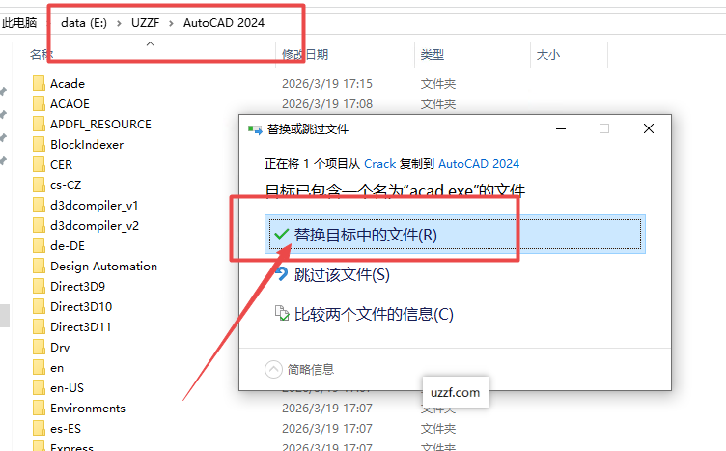Select the BlockIndexer folder icon
This screenshot has height=451, width=726.
tap(39, 145)
